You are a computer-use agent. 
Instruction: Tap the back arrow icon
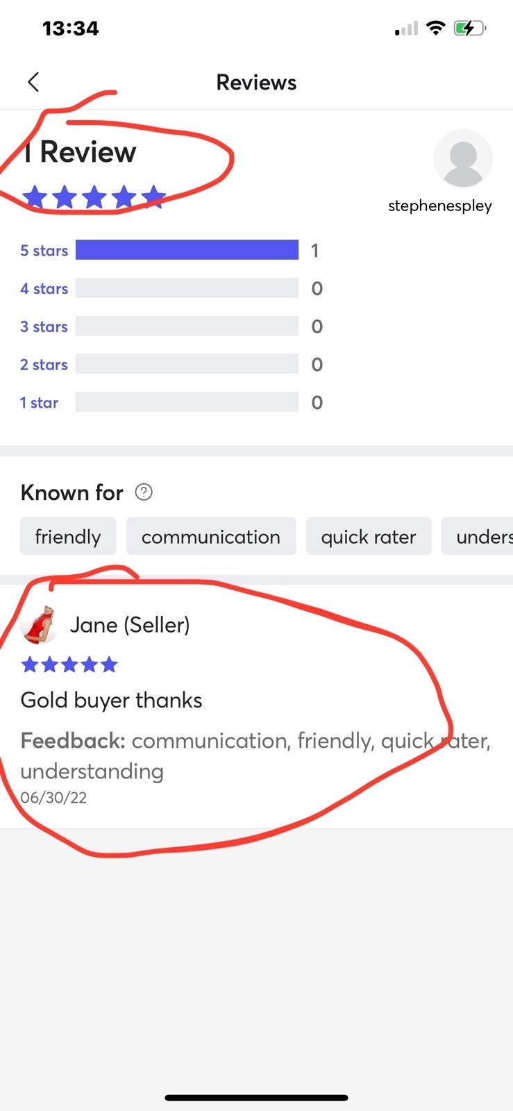(x=33, y=82)
